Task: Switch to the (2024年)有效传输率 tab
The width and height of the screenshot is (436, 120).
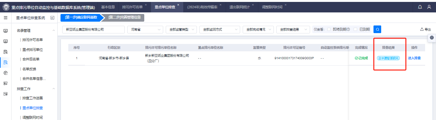Action: click(202, 7)
